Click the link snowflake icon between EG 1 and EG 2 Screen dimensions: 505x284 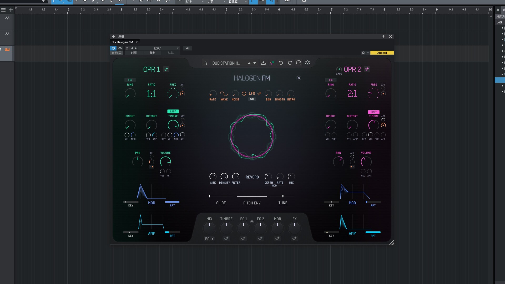(x=252, y=222)
